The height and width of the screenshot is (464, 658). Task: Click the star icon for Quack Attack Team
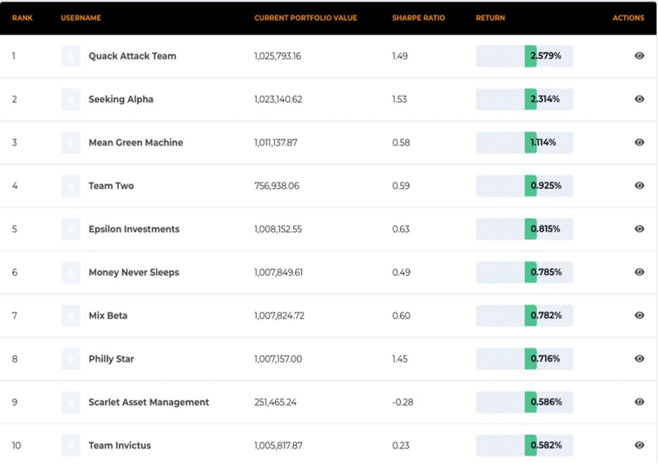click(x=70, y=56)
